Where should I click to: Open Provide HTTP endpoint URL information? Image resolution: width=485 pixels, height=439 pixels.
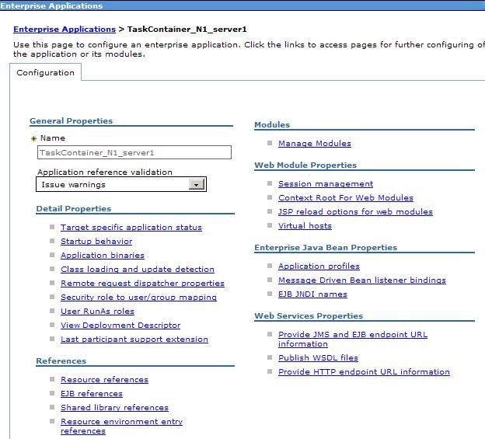click(364, 371)
